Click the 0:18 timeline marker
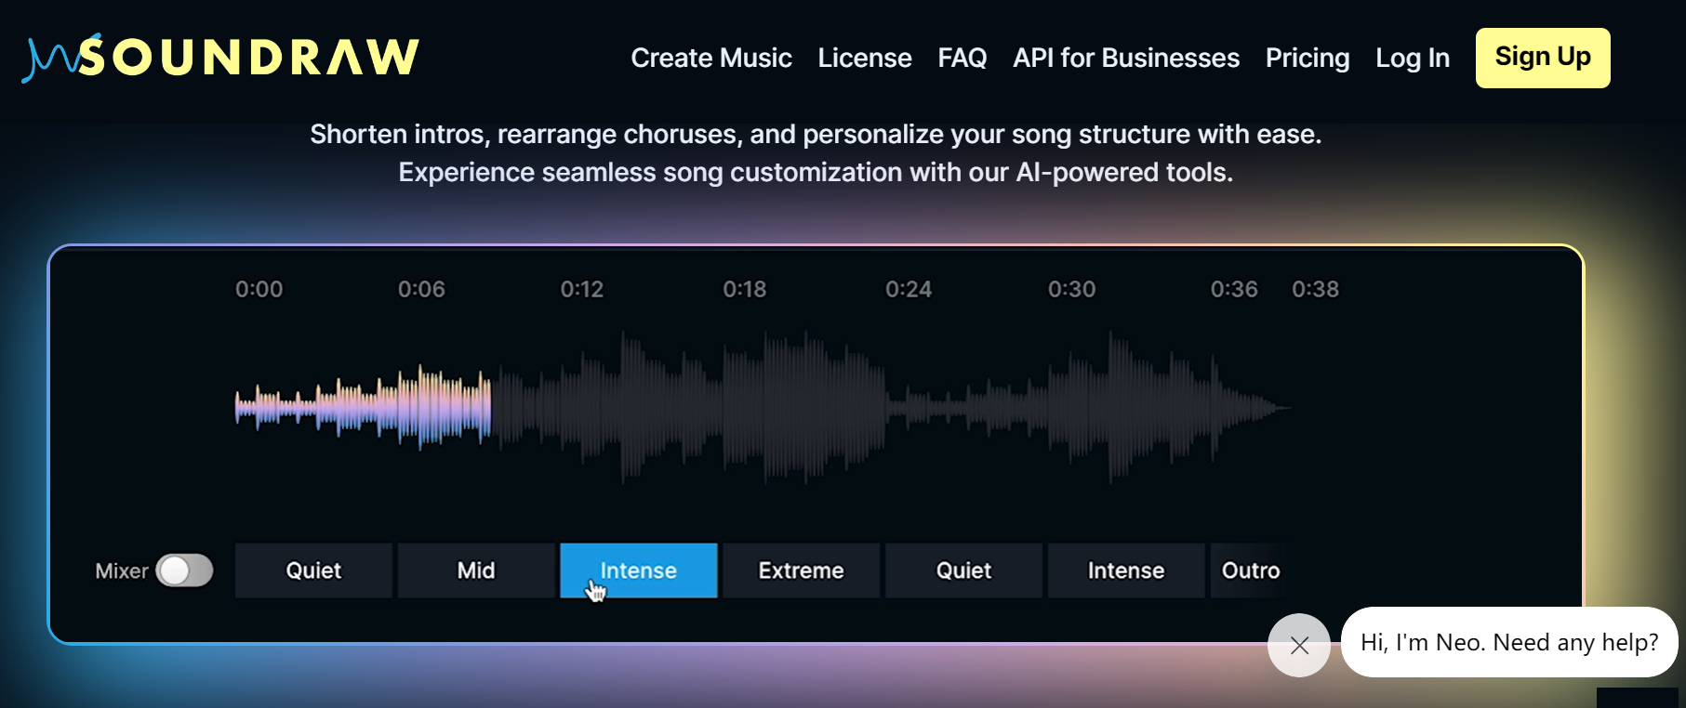 tap(744, 289)
